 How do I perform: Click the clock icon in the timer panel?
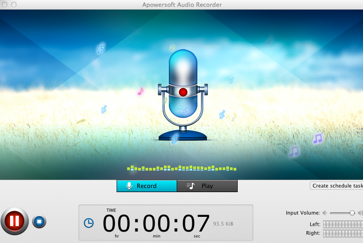tap(89, 223)
